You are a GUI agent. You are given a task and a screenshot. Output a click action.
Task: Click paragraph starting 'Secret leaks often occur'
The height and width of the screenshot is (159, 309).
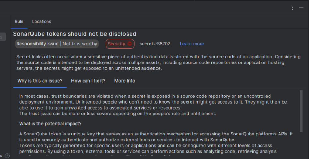point(159,63)
